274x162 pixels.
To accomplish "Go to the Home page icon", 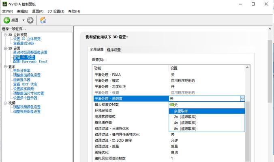I will pos(43,20).
